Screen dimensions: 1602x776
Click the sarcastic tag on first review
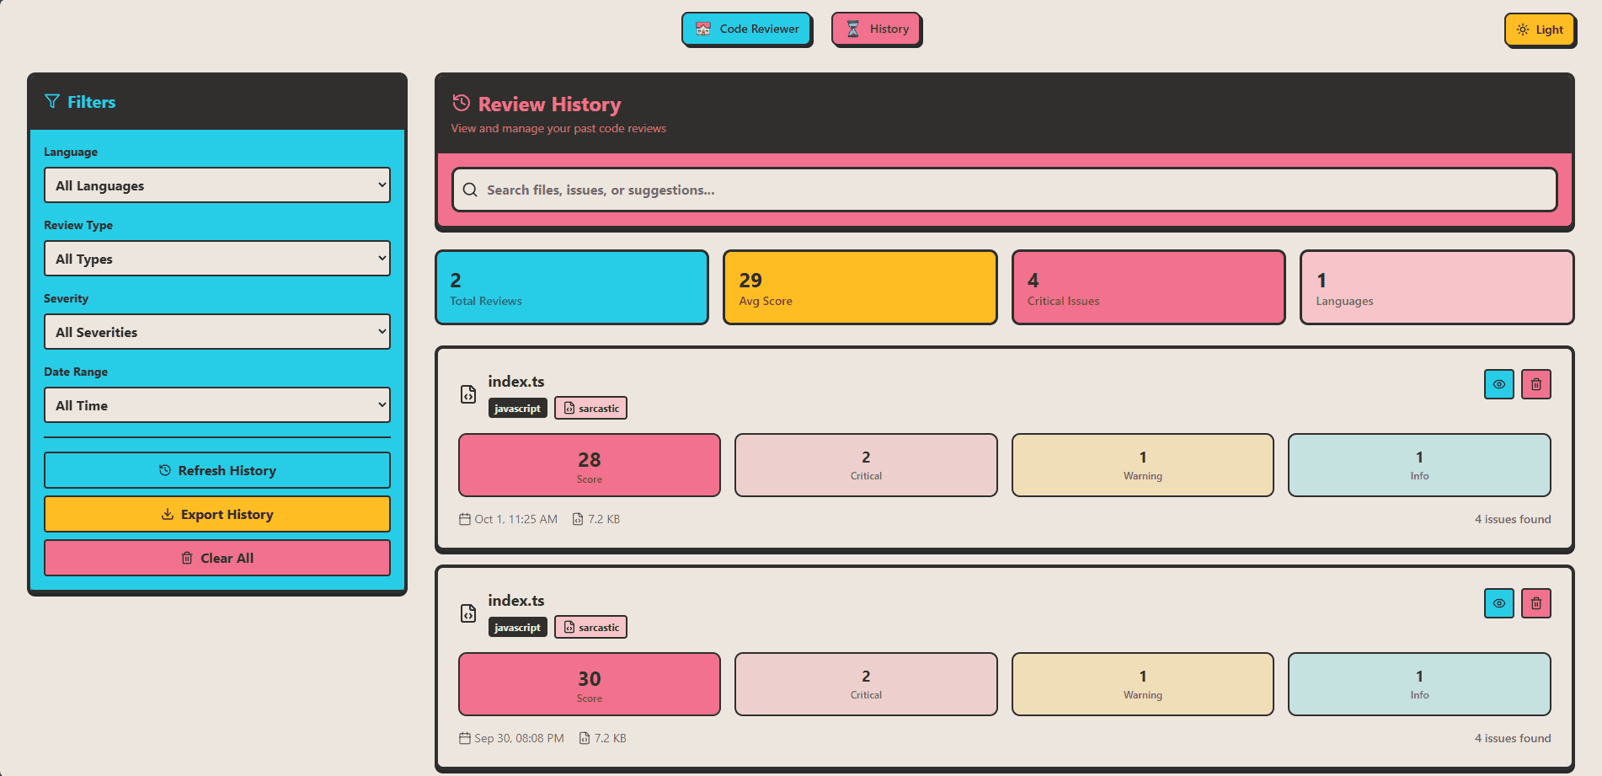click(x=590, y=409)
